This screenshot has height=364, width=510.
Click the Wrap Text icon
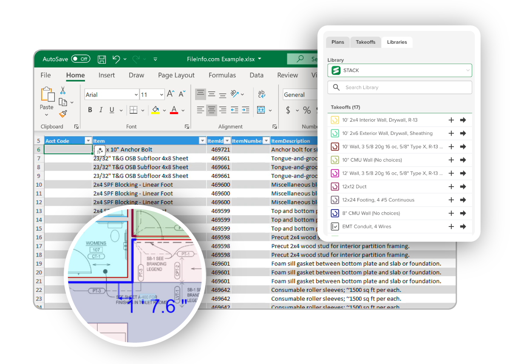262,95
